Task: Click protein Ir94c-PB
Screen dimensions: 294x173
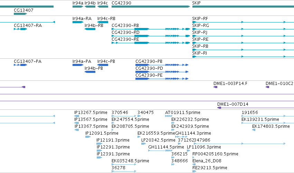Action: pos(106,61)
